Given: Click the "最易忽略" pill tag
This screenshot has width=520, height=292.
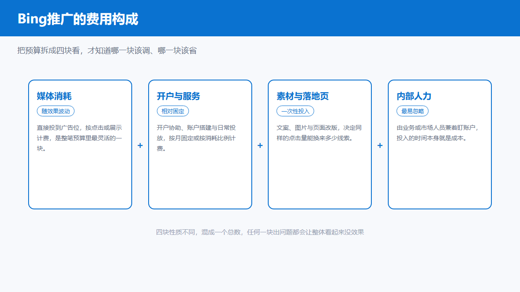Looking at the screenshot, I should [x=413, y=111].
